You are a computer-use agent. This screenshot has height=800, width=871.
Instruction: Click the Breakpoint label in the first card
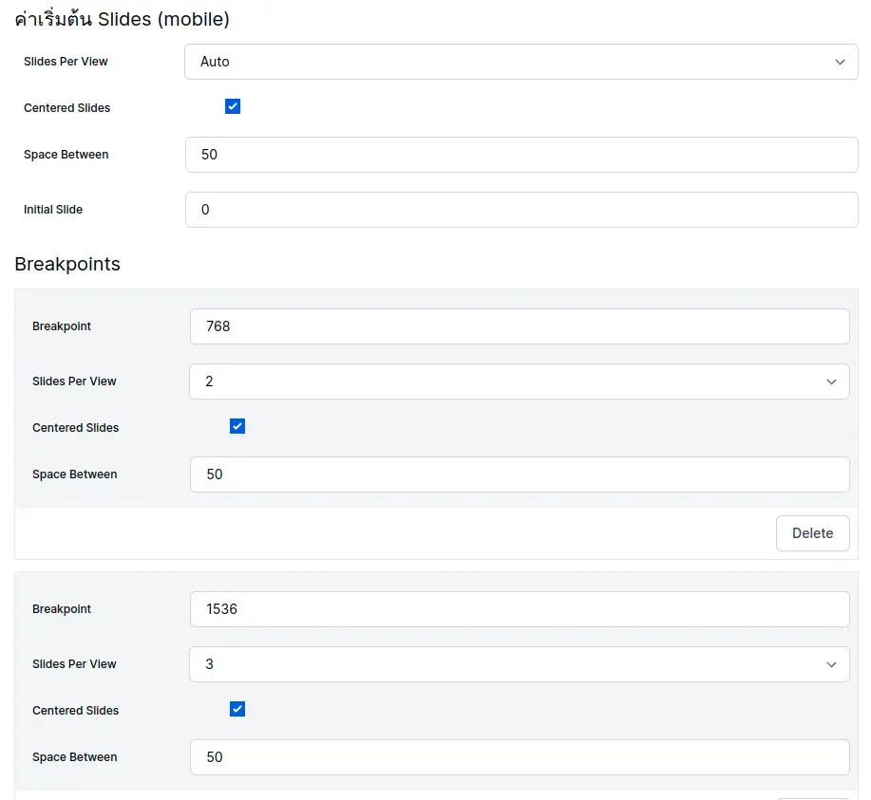point(61,326)
